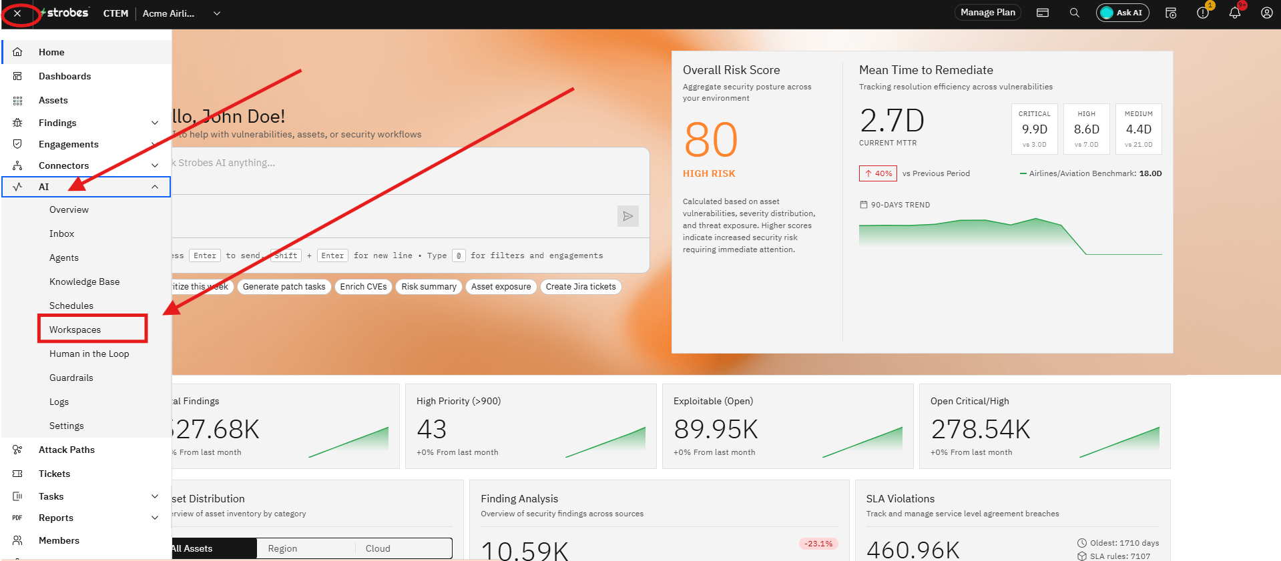Click the search magnifier icon

[x=1074, y=13]
